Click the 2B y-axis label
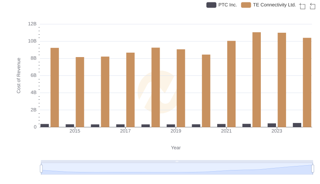The width and height of the screenshot is (320, 184). pyautogui.click(x=34, y=110)
